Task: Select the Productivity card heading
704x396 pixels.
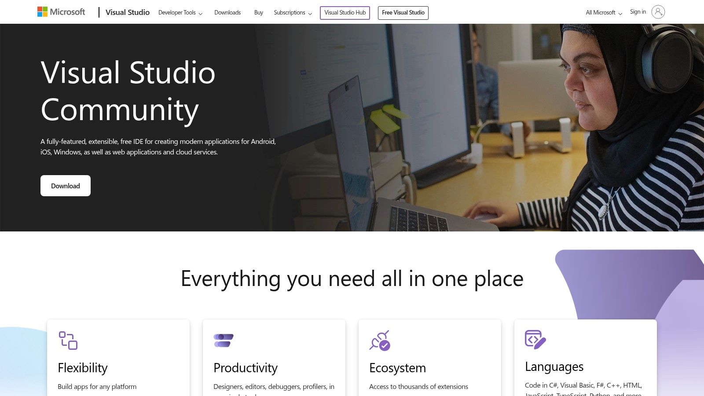Action: tap(246, 368)
